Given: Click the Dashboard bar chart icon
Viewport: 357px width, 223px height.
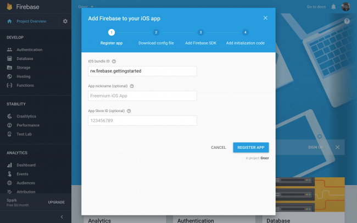Looking at the screenshot, I should coord(9,165).
